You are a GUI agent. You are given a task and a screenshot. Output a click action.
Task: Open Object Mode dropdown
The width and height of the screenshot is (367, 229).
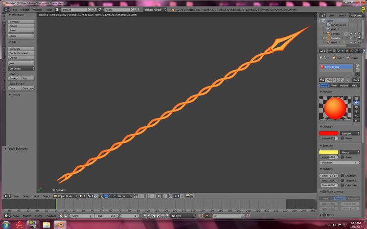click(x=65, y=196)
